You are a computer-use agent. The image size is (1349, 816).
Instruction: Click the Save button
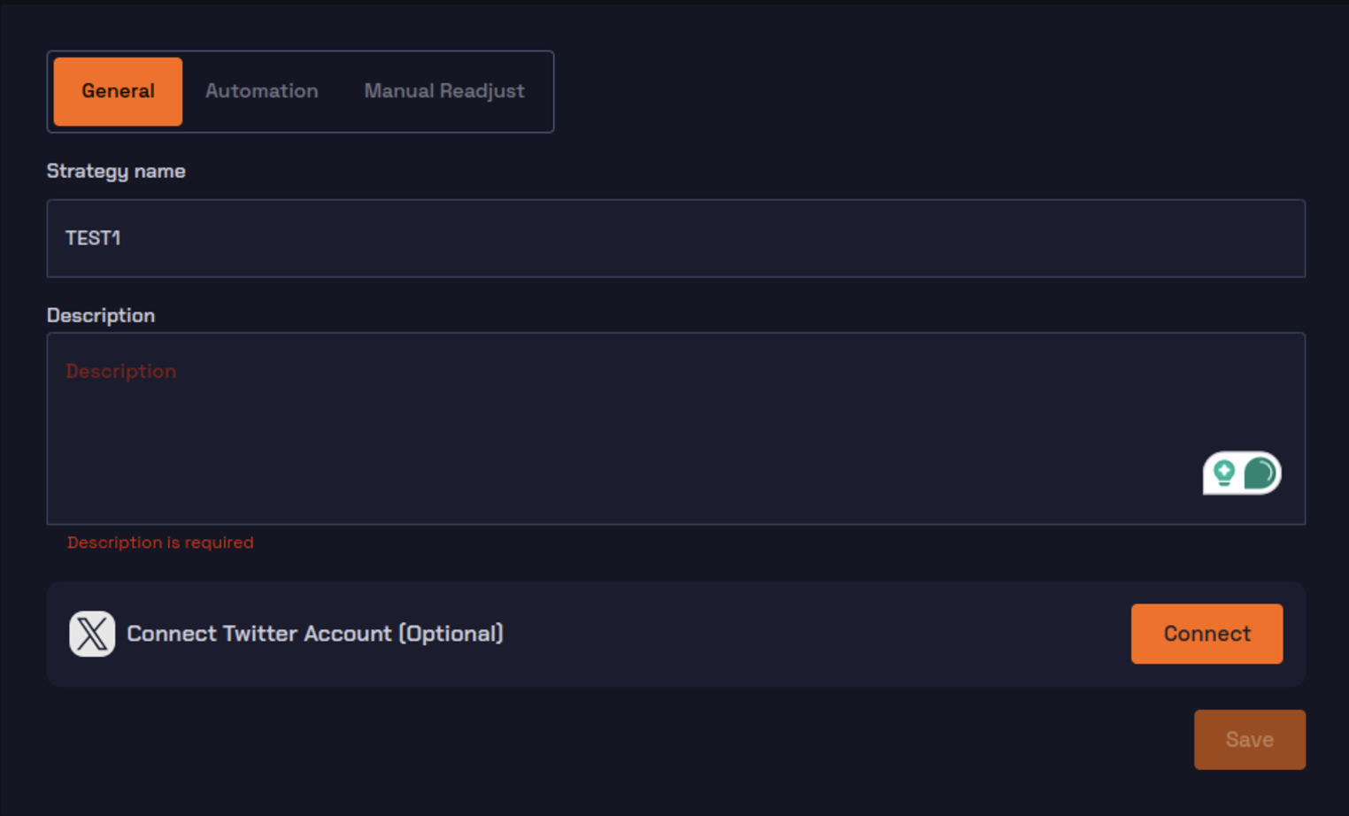pos(1249,739)
